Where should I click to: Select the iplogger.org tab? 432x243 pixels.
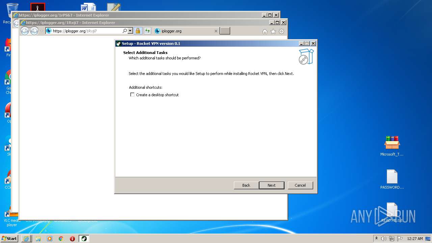click(186, 31)
